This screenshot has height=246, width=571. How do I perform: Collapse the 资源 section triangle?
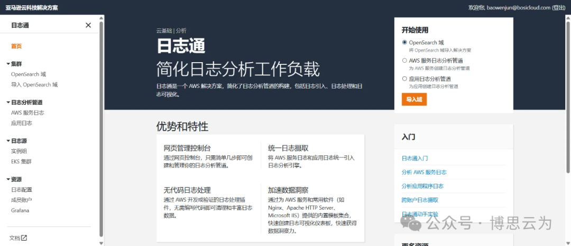coord(8,179)
